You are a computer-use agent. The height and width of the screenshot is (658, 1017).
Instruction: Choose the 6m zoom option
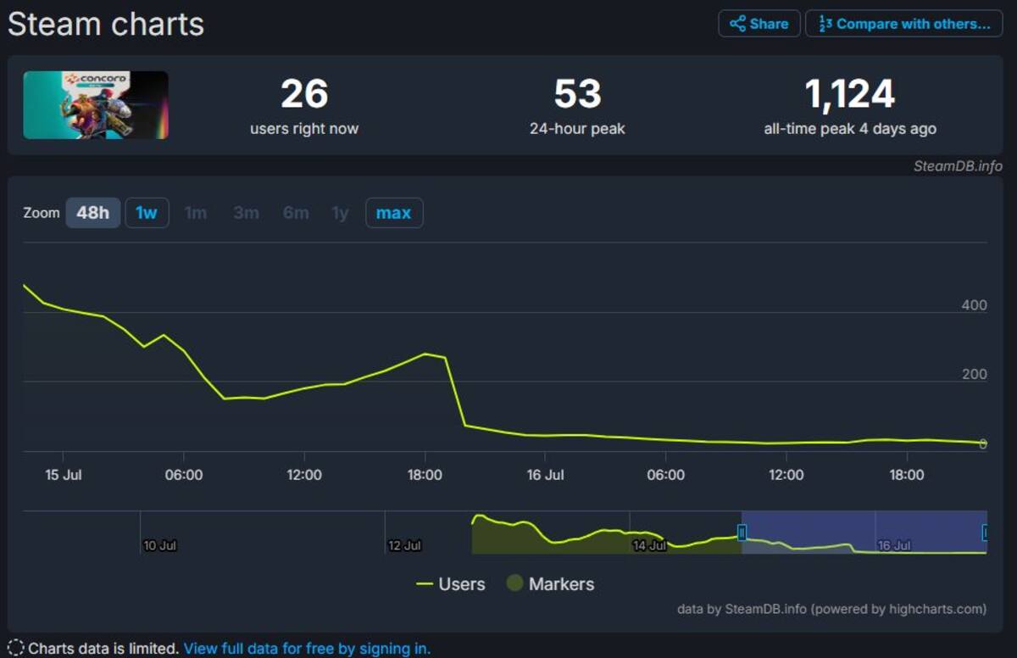[296, 213]
